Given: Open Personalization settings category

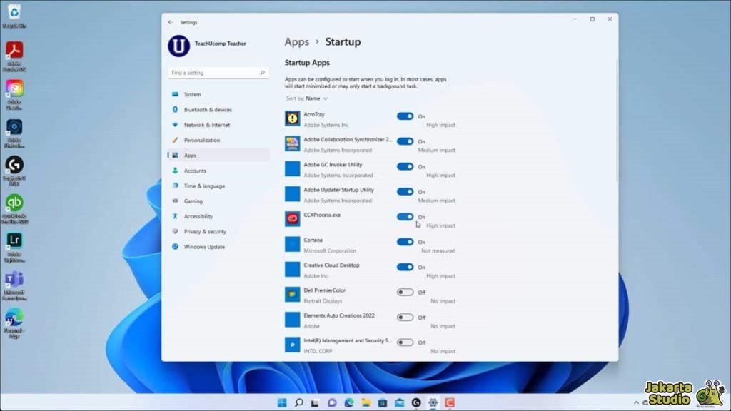Looking at the screenshot, I should pos(218,141).
